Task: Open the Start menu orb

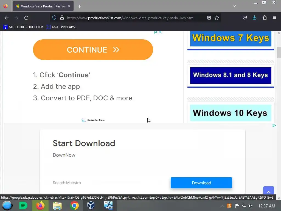Action: coord(7,206)
